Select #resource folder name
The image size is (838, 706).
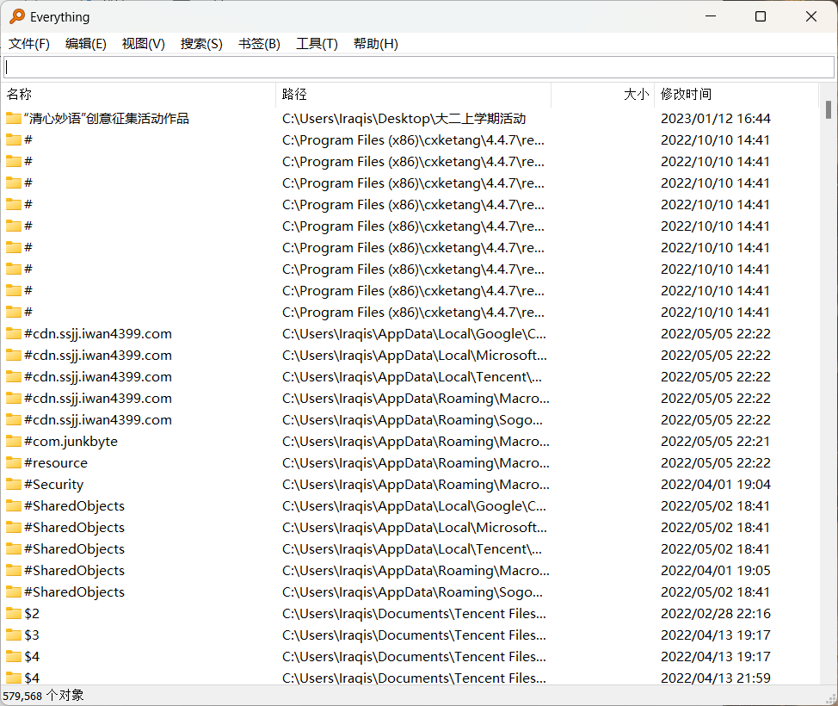(x=56, y=462)
